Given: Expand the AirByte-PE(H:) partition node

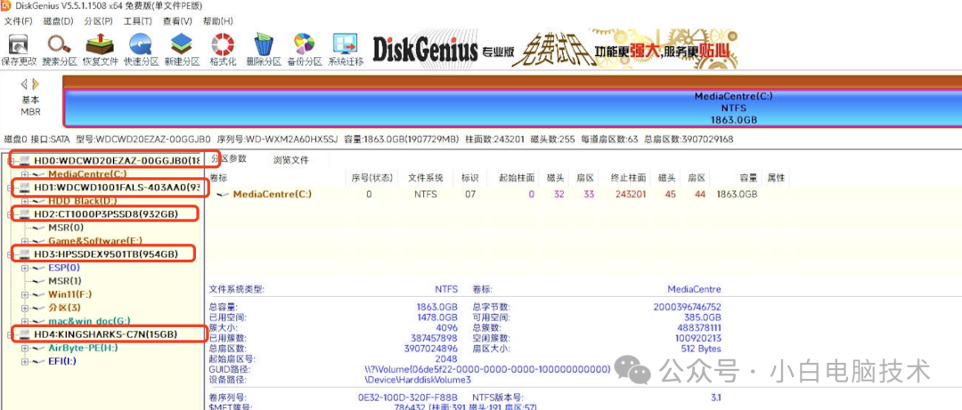Looking at the screenshot, I should coord(24,348).
